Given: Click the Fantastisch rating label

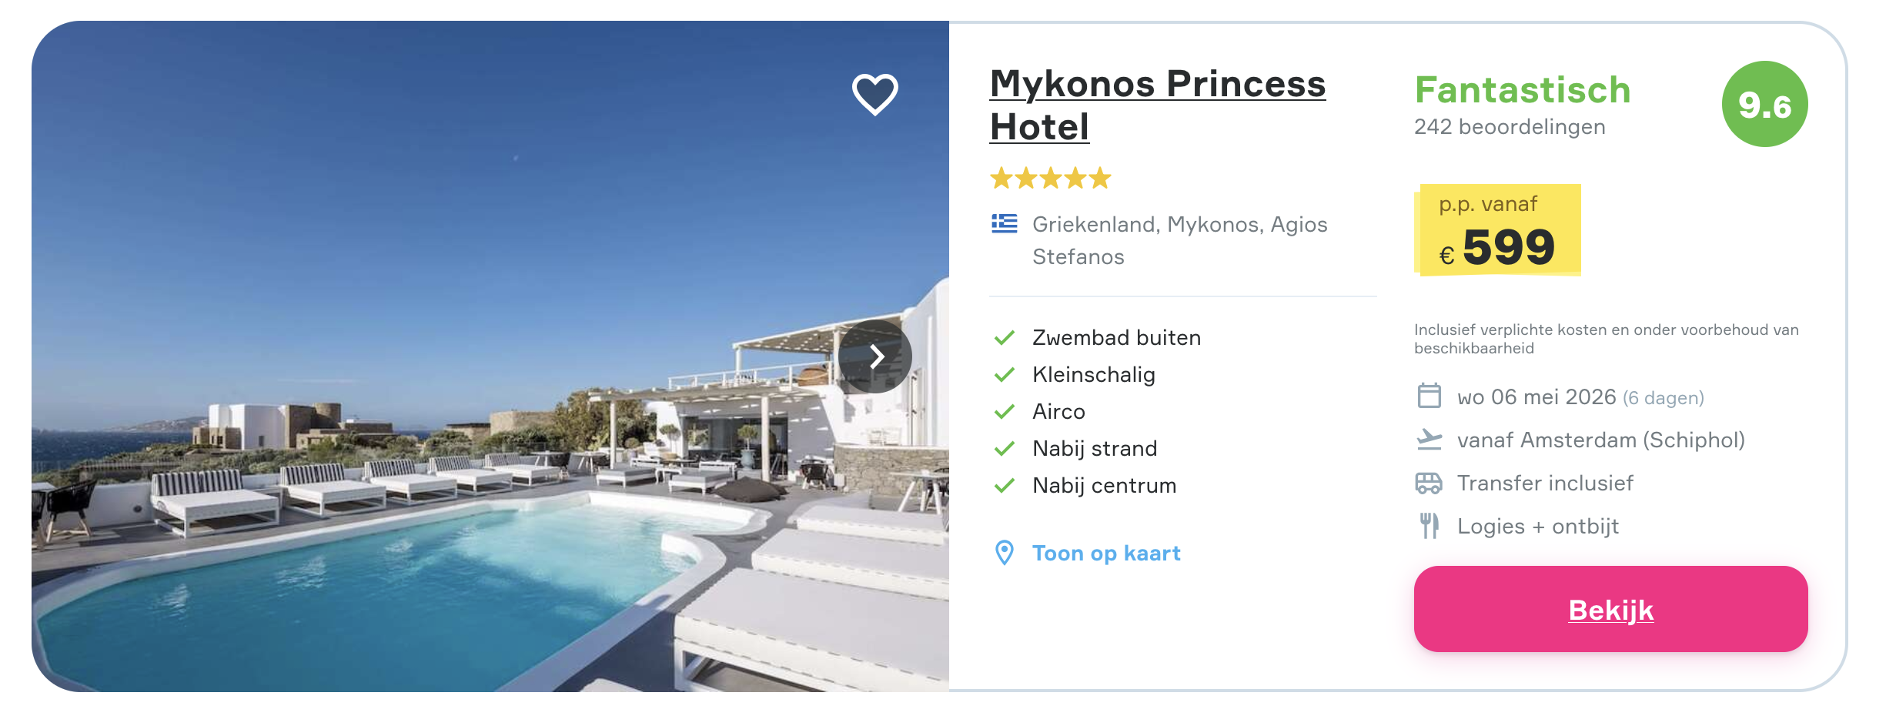Looking at the screenshot, I should [x=1522, y=90].
